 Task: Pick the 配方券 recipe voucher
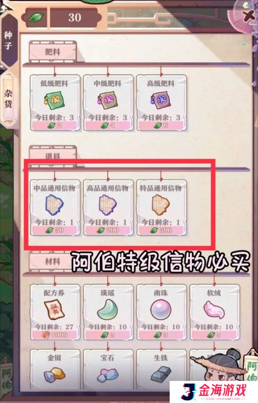click(54, 312)
